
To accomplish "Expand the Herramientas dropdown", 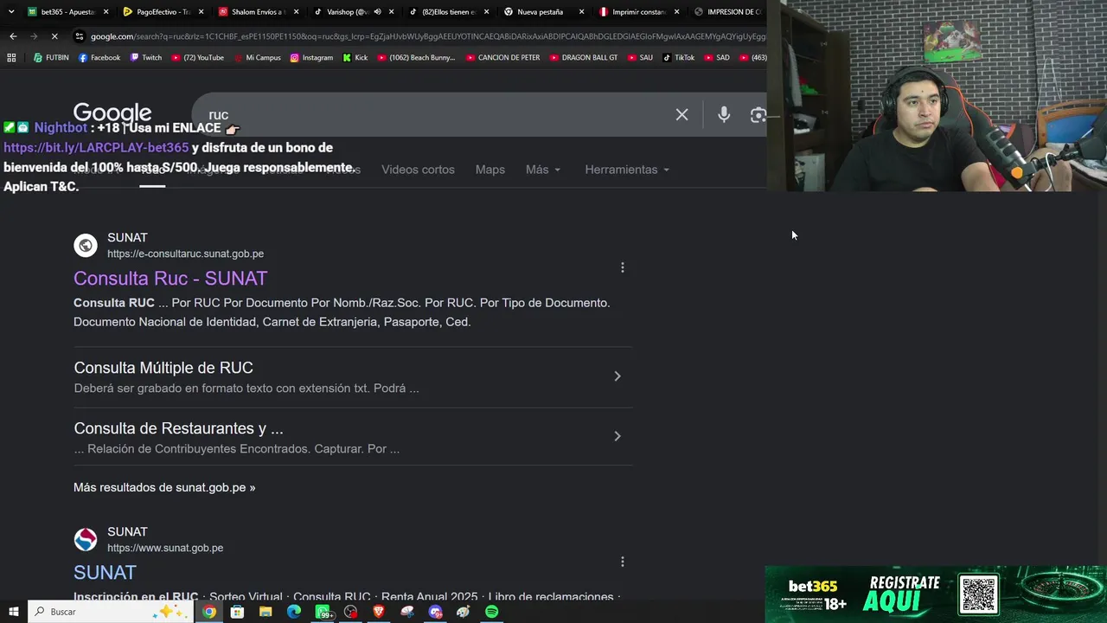I will 627,170.
